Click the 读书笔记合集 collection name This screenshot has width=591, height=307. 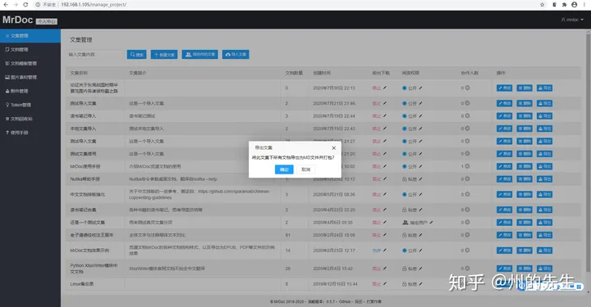coord(83,210)
